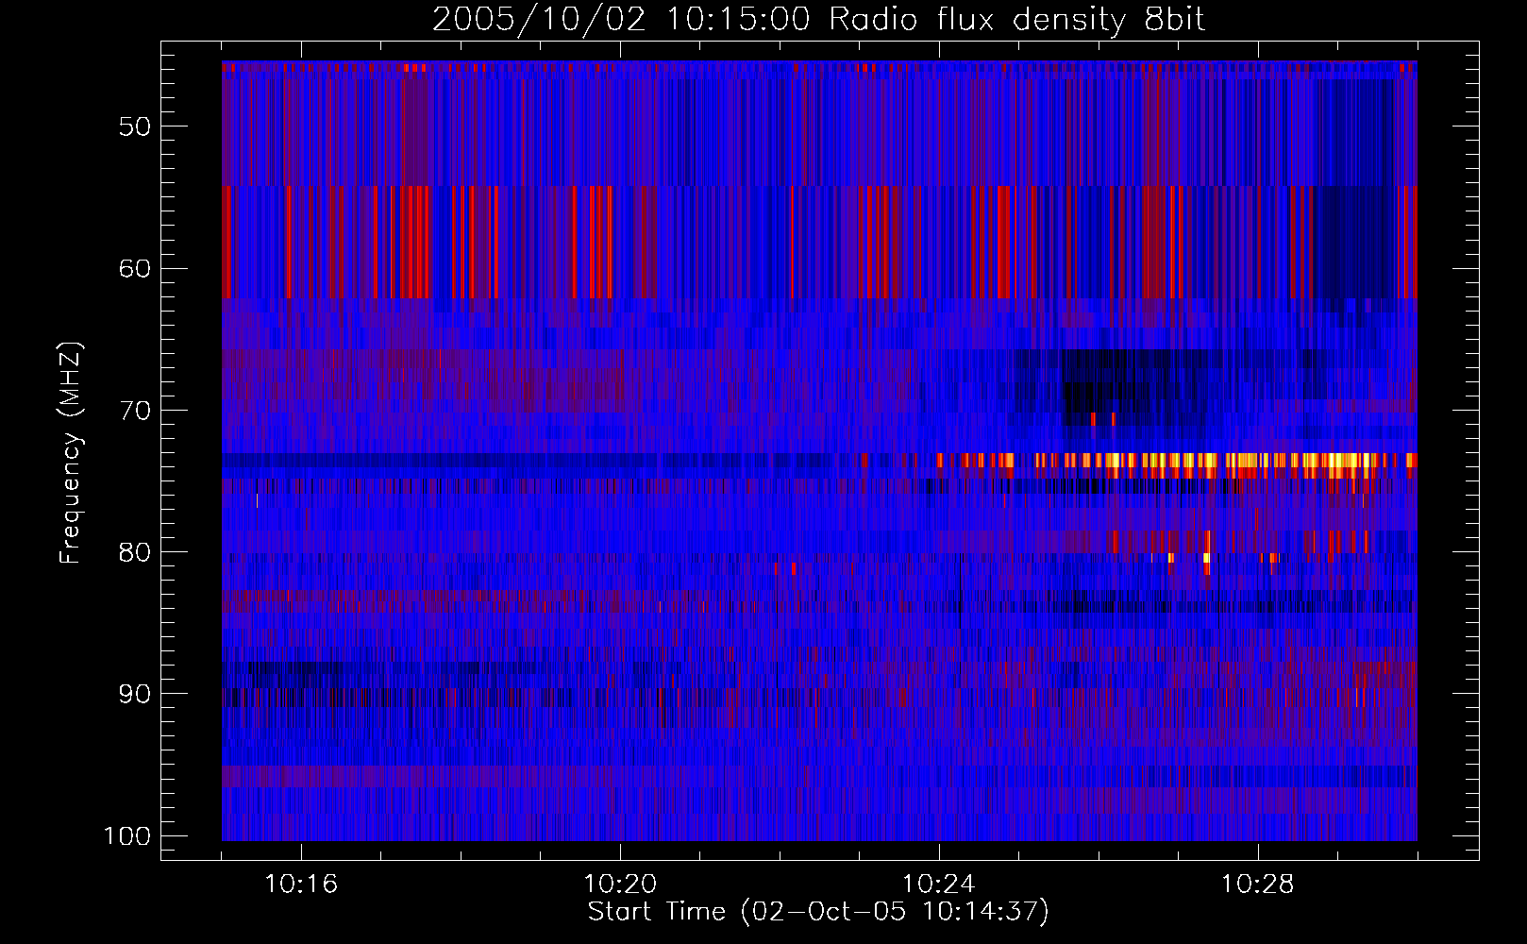
Task: Click the bright yellow-white burst spot just below 80 MHz
Action: [1206, 558]
